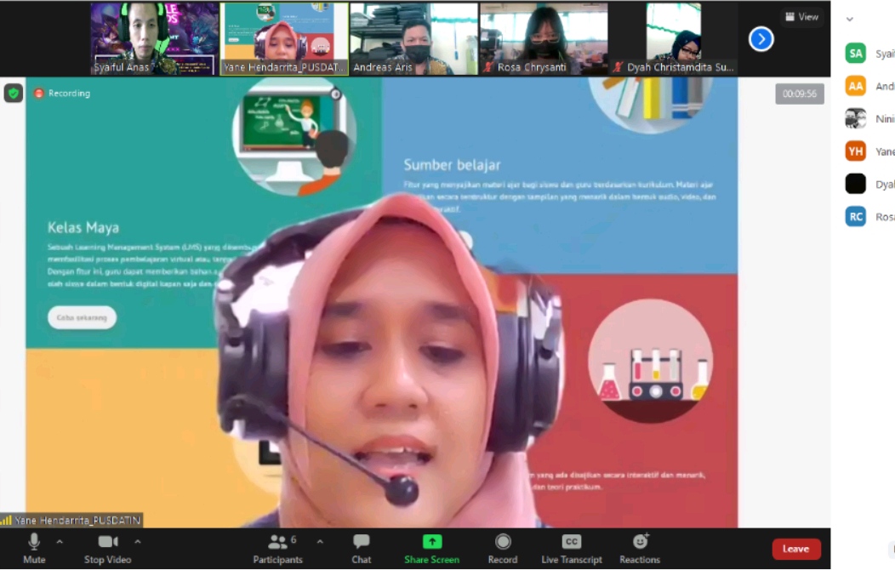Start recording with Record button
895x570 pixels.
click(x=502, y=549)
